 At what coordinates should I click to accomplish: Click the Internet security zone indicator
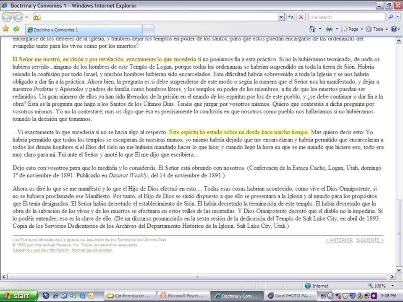(317, 286)
